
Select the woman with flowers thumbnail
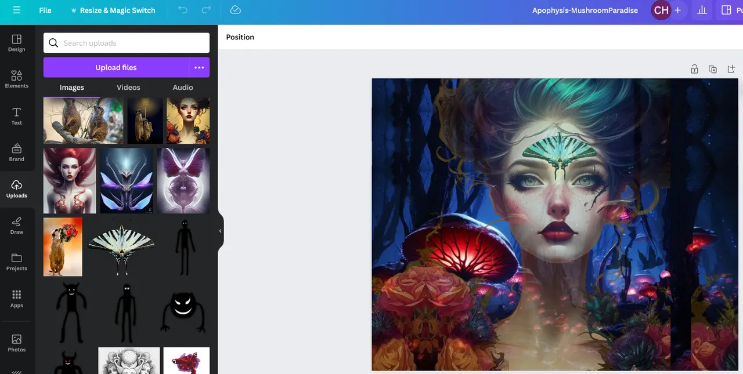(x=188, y=121)
